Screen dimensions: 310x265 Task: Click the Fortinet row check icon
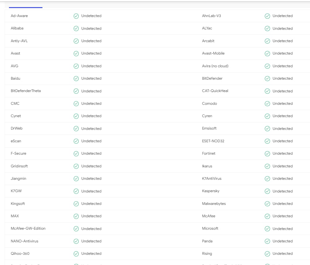point(267,154)
